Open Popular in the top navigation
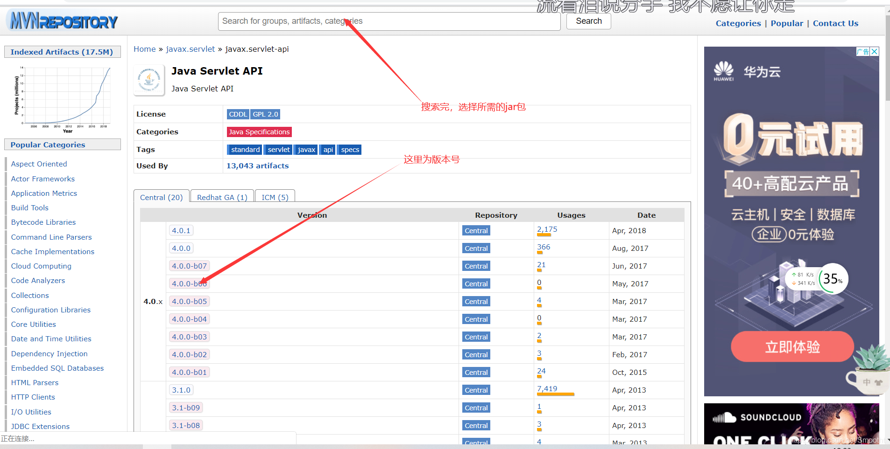Screen dimensions: 890x449 [x=787, y=23]
